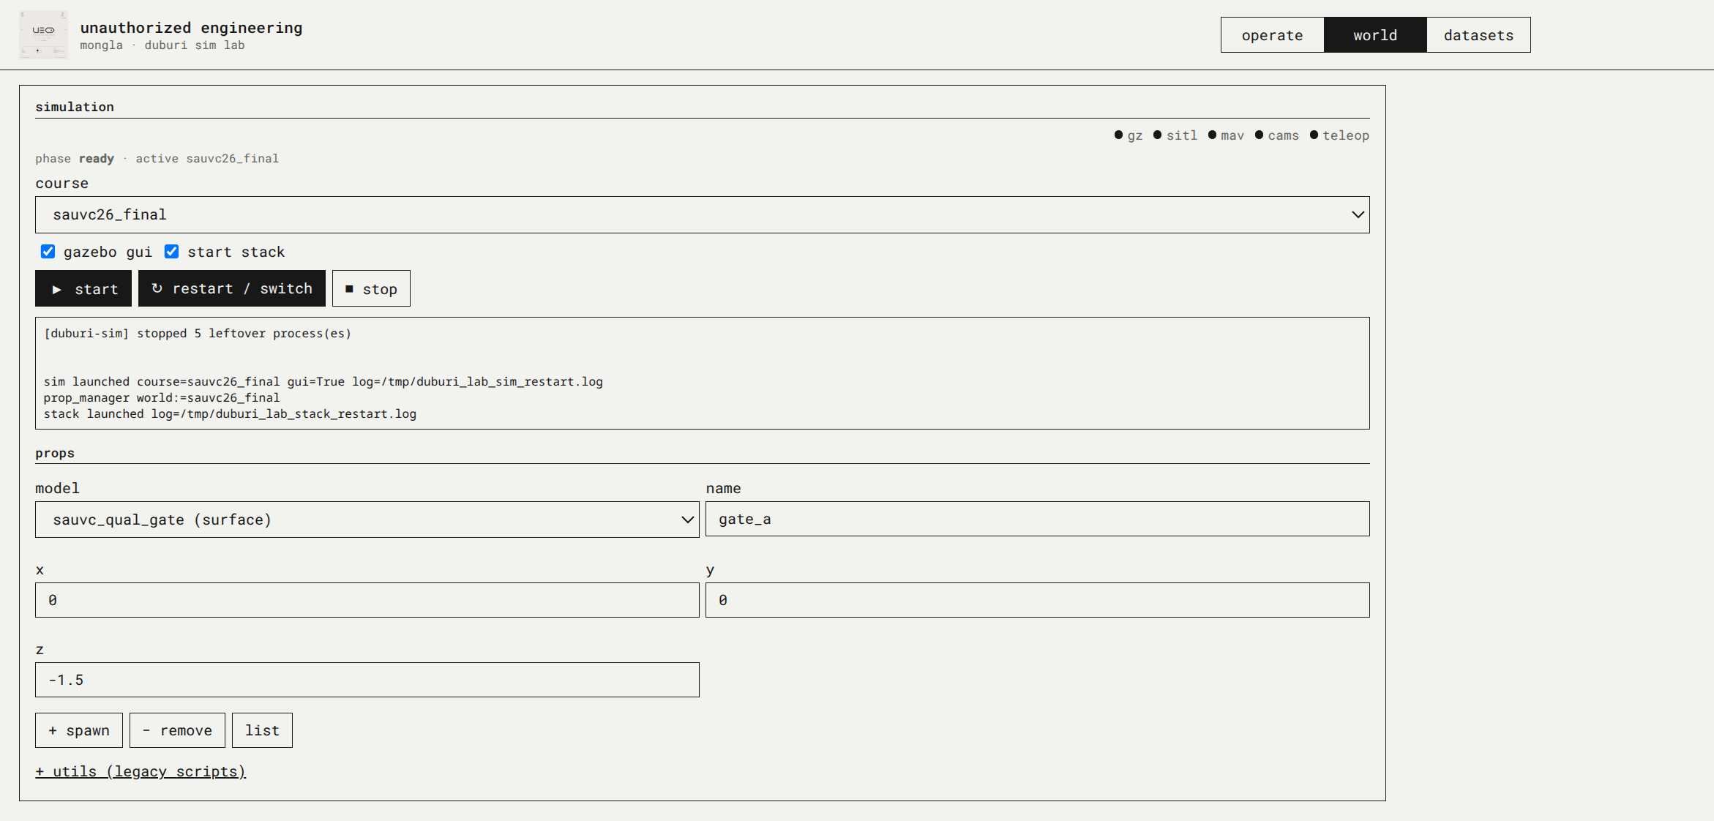Click the 'phase ready' status text

[75, 159]
